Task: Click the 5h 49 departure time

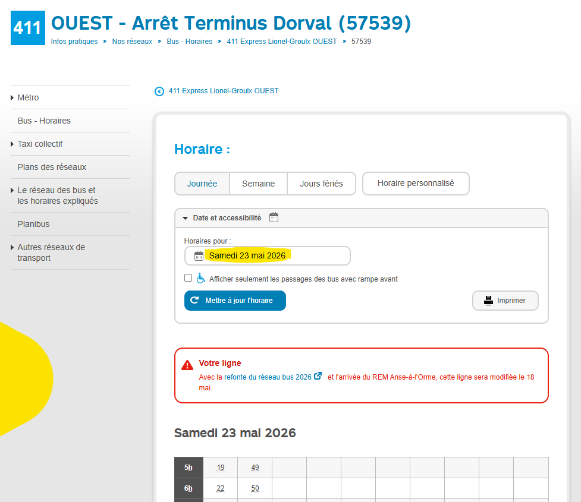Action: click(x=255, y=468)
